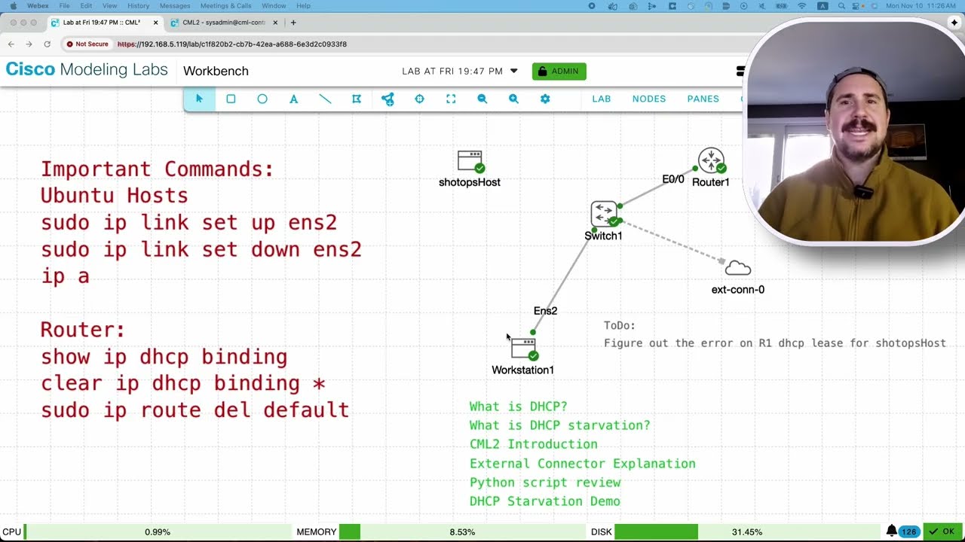Open the NODES toolbar menu
965x542 pixels.
pos(649,99)
